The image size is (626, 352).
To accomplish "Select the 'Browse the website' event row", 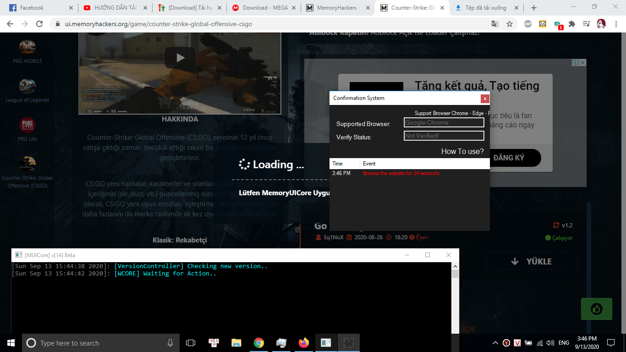I will pos(410,173).
